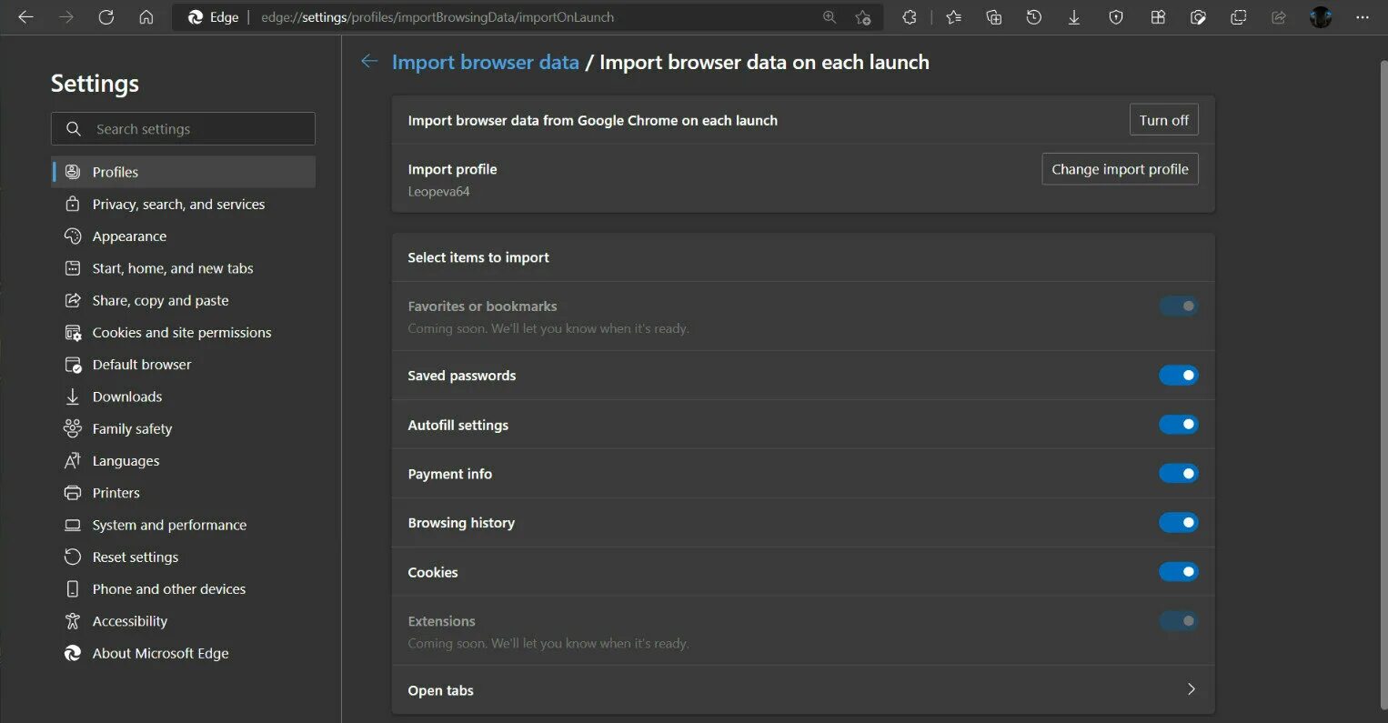Screen dimensions: 1388x723
Task: Open the History clock icon
Action: tap(1033, 17)
